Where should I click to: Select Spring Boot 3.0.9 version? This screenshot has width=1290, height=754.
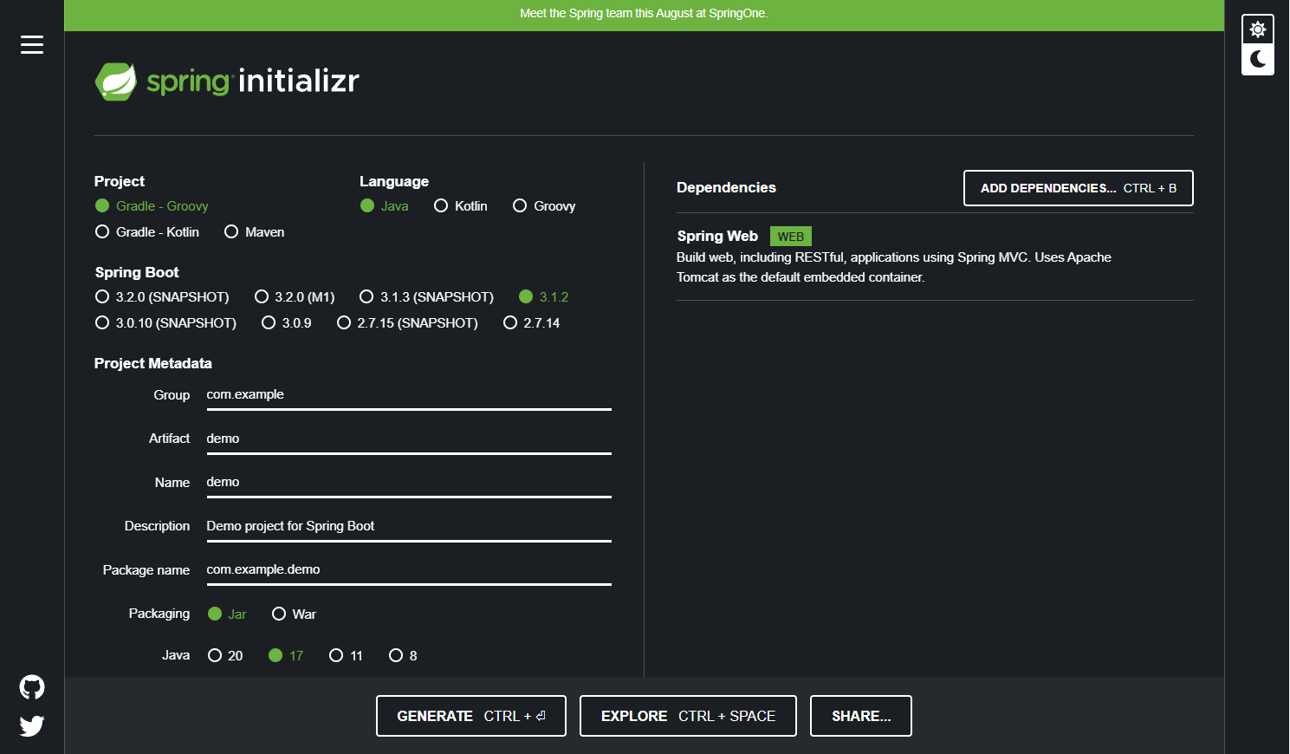[x=287, y=323]
